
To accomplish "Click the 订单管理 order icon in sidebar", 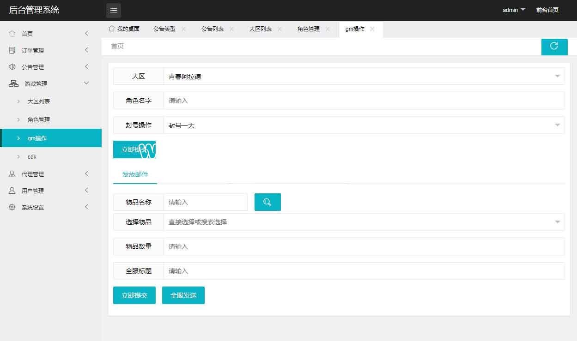I will click(12, 50).
